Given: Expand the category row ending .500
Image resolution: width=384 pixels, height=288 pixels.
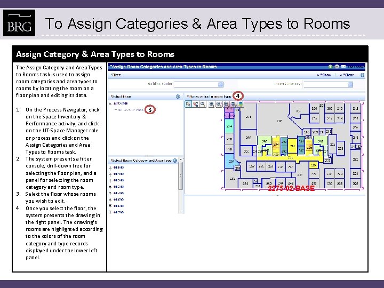Looking at the screenshot, I should coord(110,199).
